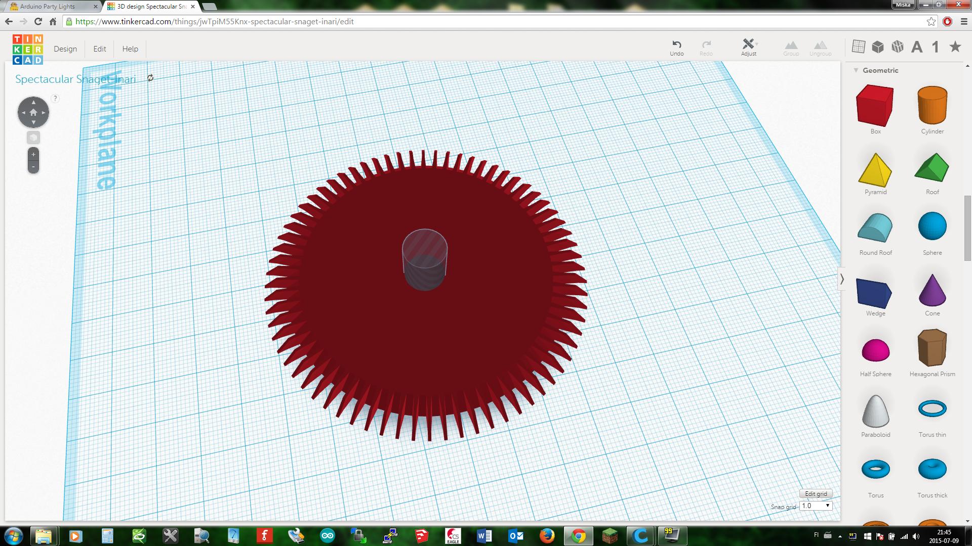This screenshot has width=972, height=546.
Task: Open the Snap grid 1.0 dropdown
Action: point(816,506)
